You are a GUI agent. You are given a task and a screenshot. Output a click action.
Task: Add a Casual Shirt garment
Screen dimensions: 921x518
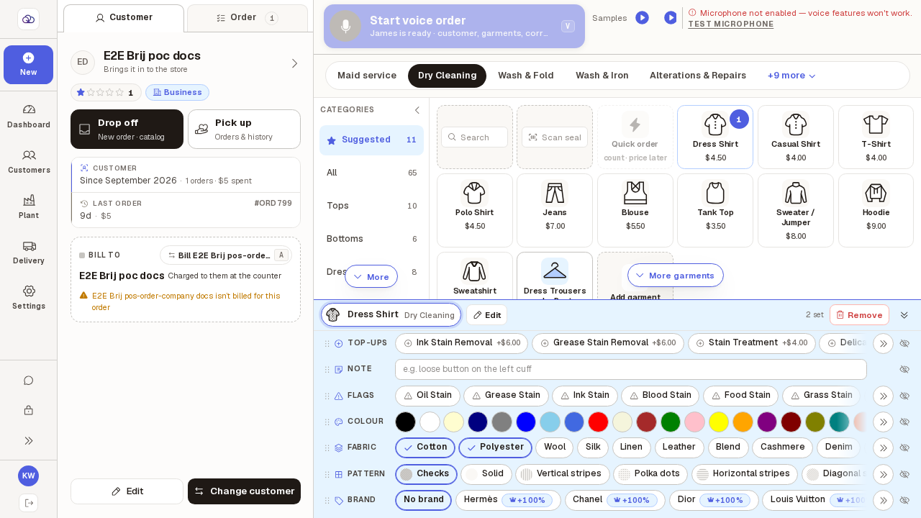796,137
